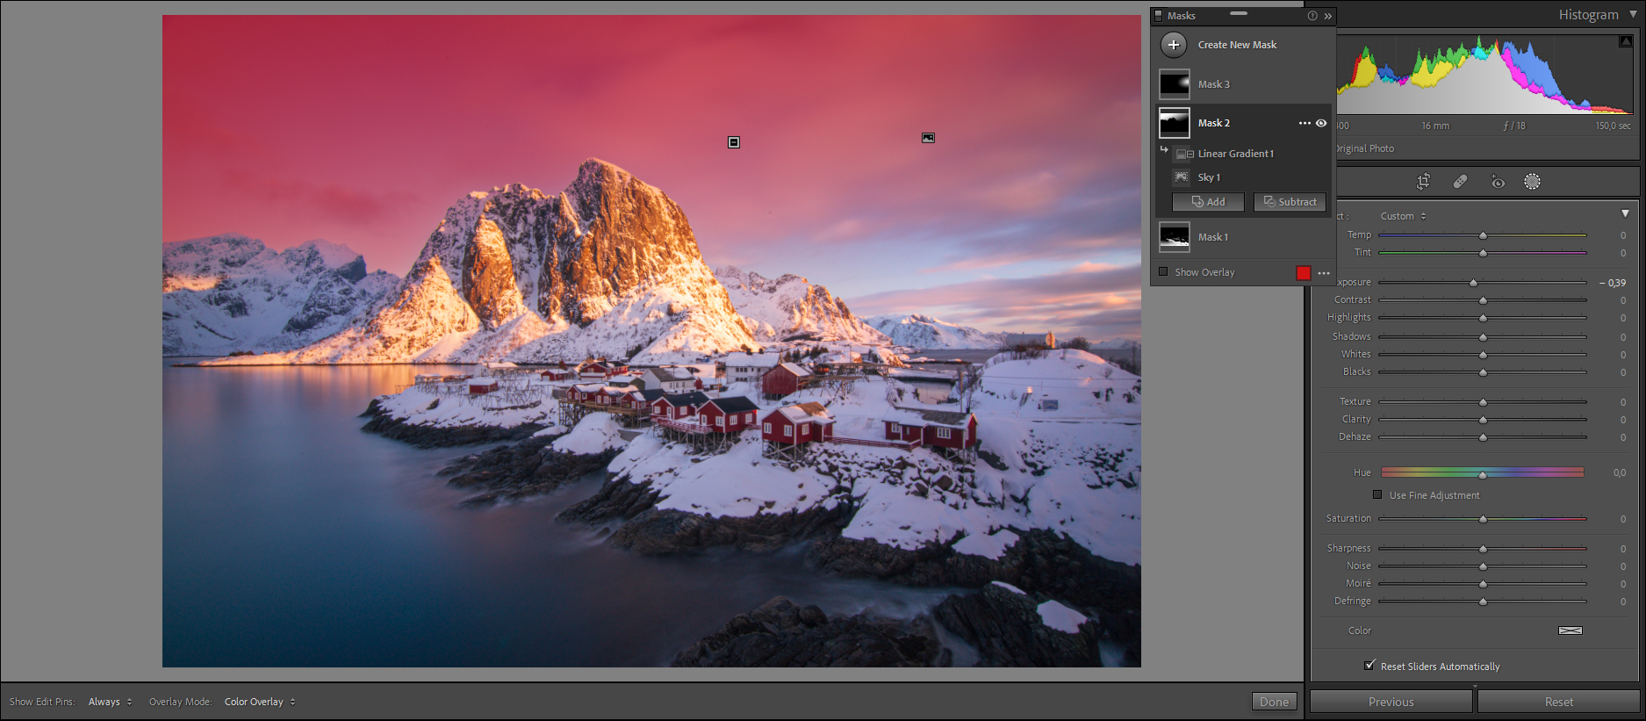
Task: Open overlay options three-dot menu
Action: point(1324,273)
